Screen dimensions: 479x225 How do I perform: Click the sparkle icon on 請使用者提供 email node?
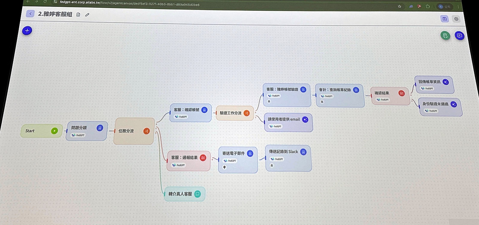click(x=305, y=119)
